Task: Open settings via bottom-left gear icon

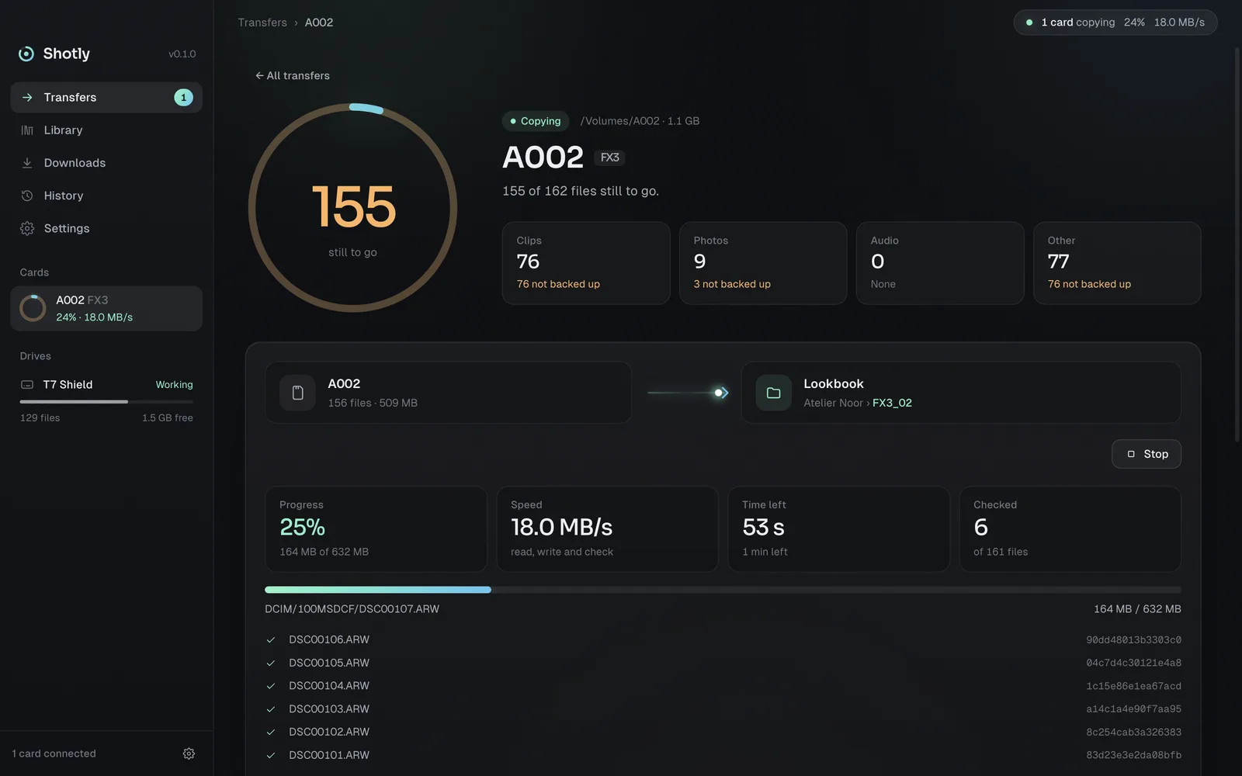Action: tap(189, 753)
